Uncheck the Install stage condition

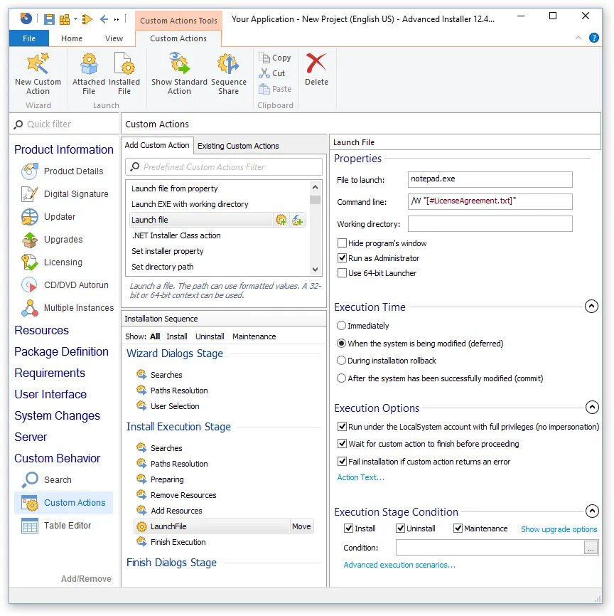point(348,529)
